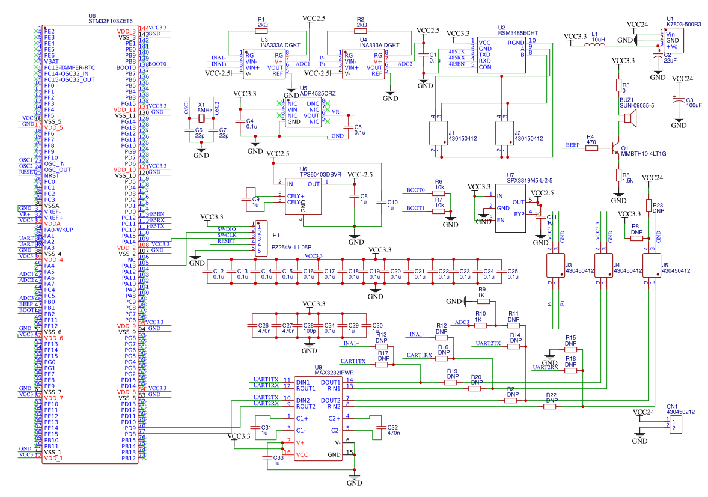Click the TPS60403DBVR part label

tap(320, 175)
